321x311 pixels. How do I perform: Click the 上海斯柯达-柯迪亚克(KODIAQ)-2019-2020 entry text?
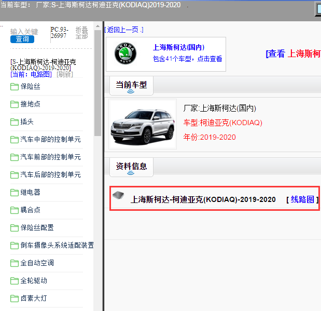(x=203, y=200)
